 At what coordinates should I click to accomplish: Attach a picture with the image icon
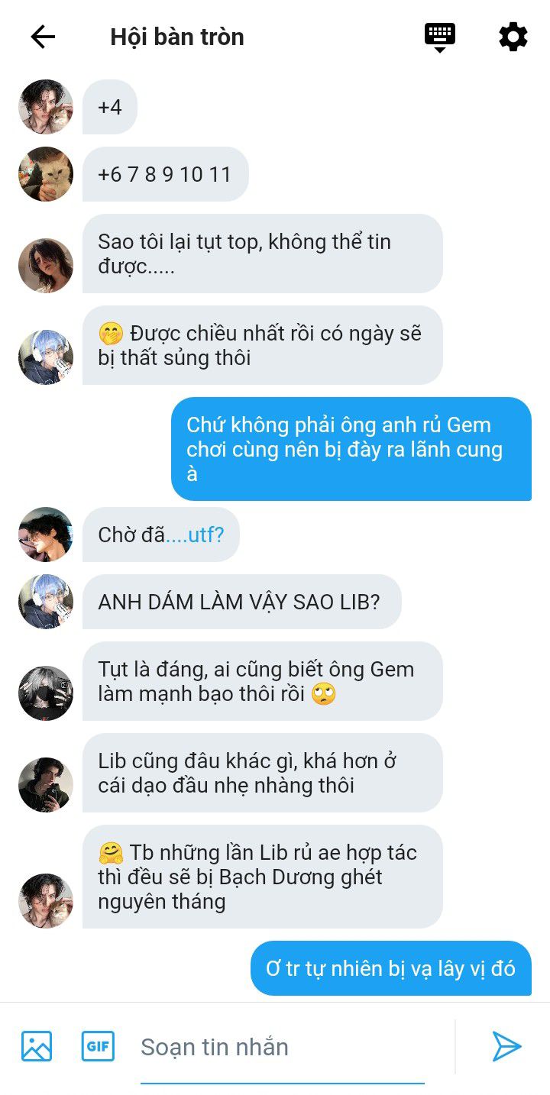tap(37, 1046)
